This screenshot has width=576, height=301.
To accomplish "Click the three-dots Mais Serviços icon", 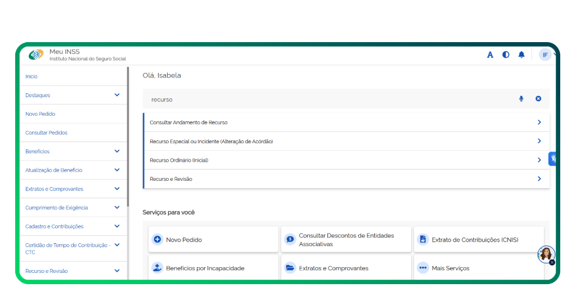I will 423,268.
